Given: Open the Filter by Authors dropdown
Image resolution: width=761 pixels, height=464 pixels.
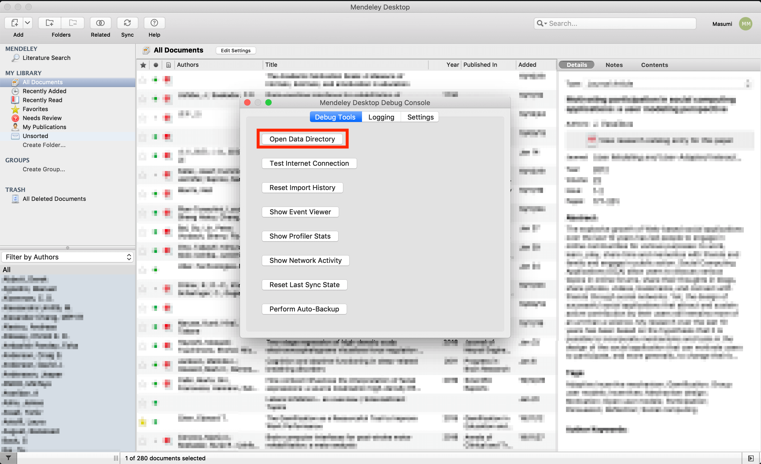Looking at the screenshot, I should point(67,257).
